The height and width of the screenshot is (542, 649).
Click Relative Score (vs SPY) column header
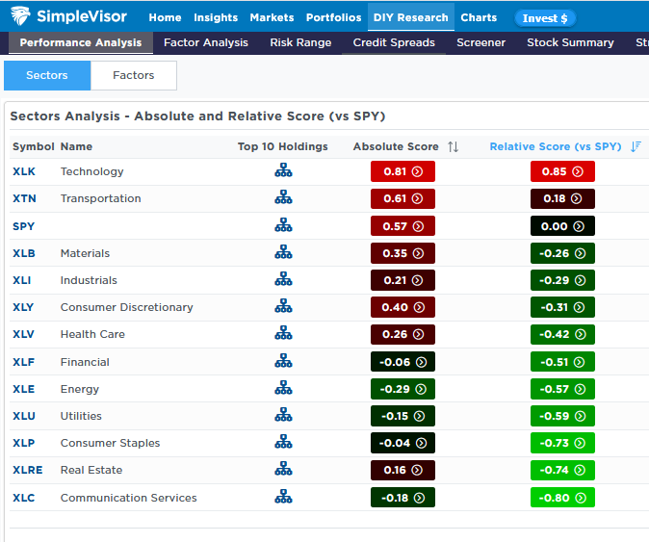556,146
